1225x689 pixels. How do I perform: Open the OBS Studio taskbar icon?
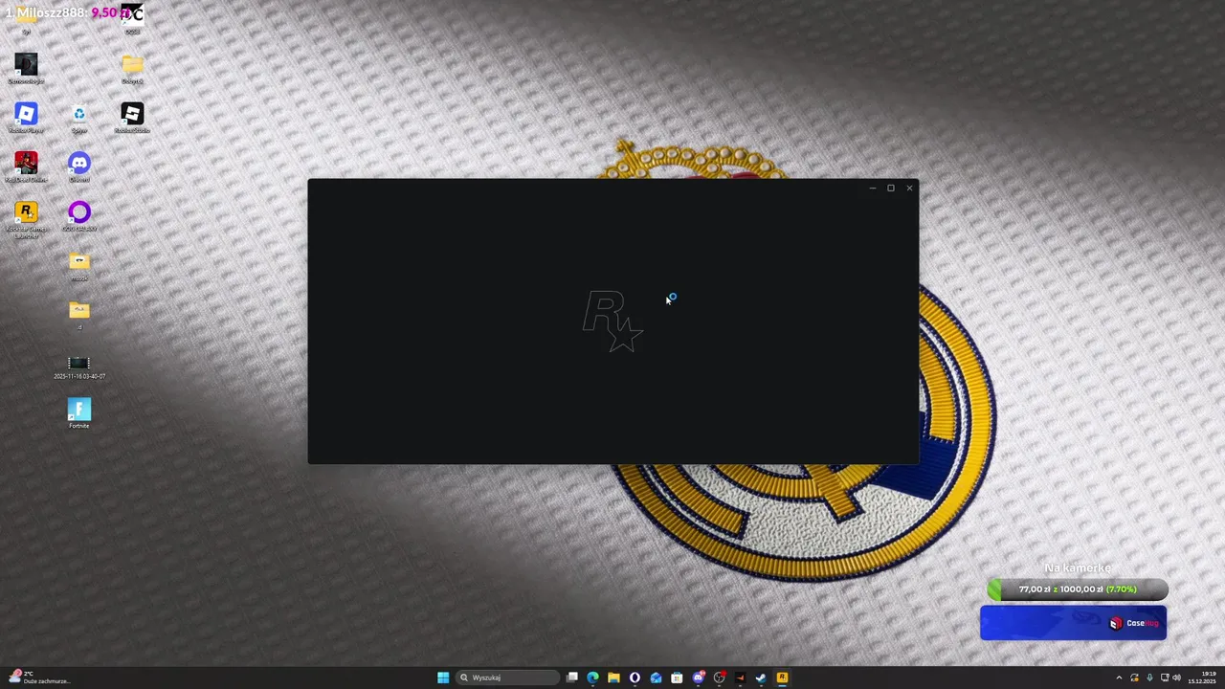[720, 678]
